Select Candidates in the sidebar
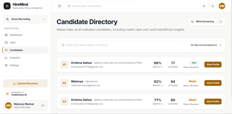232x114 pixels. click(x=25, y=50)
